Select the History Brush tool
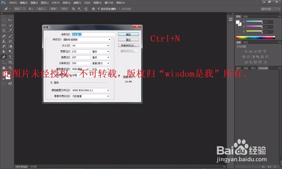The height and width of the screenshot is (169, 282). coord(10,41)
